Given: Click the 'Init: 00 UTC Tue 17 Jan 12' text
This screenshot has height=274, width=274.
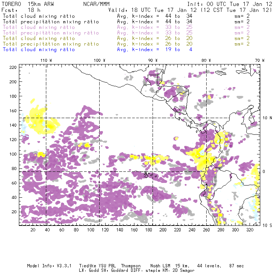Looking at the screenshot, I should 230,4.
